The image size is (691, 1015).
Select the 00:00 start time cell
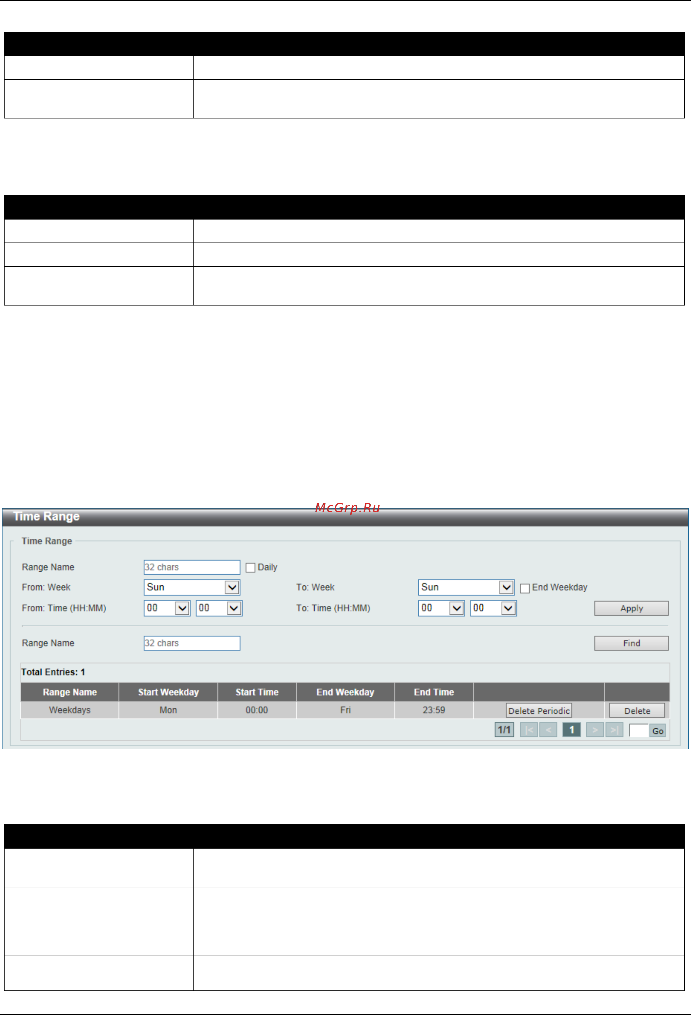[x=257, y=710]
